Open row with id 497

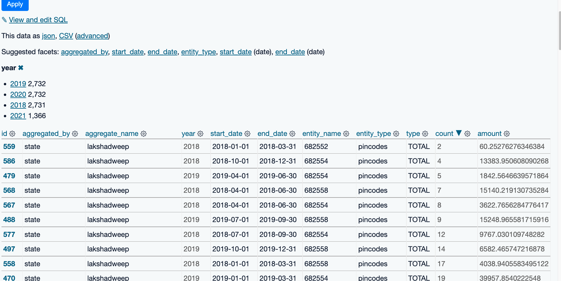tap(9, 249)
